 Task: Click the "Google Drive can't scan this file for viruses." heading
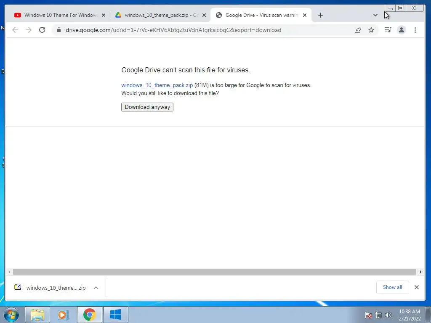point(186,70)
